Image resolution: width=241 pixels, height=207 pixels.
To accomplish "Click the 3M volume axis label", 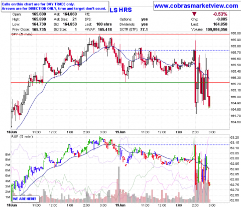I will 8,186.
